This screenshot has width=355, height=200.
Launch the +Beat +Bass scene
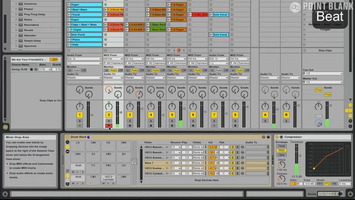click(x=69, y=9)
